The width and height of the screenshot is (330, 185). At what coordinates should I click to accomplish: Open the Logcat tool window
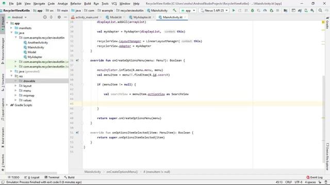(x=32, y=177)
